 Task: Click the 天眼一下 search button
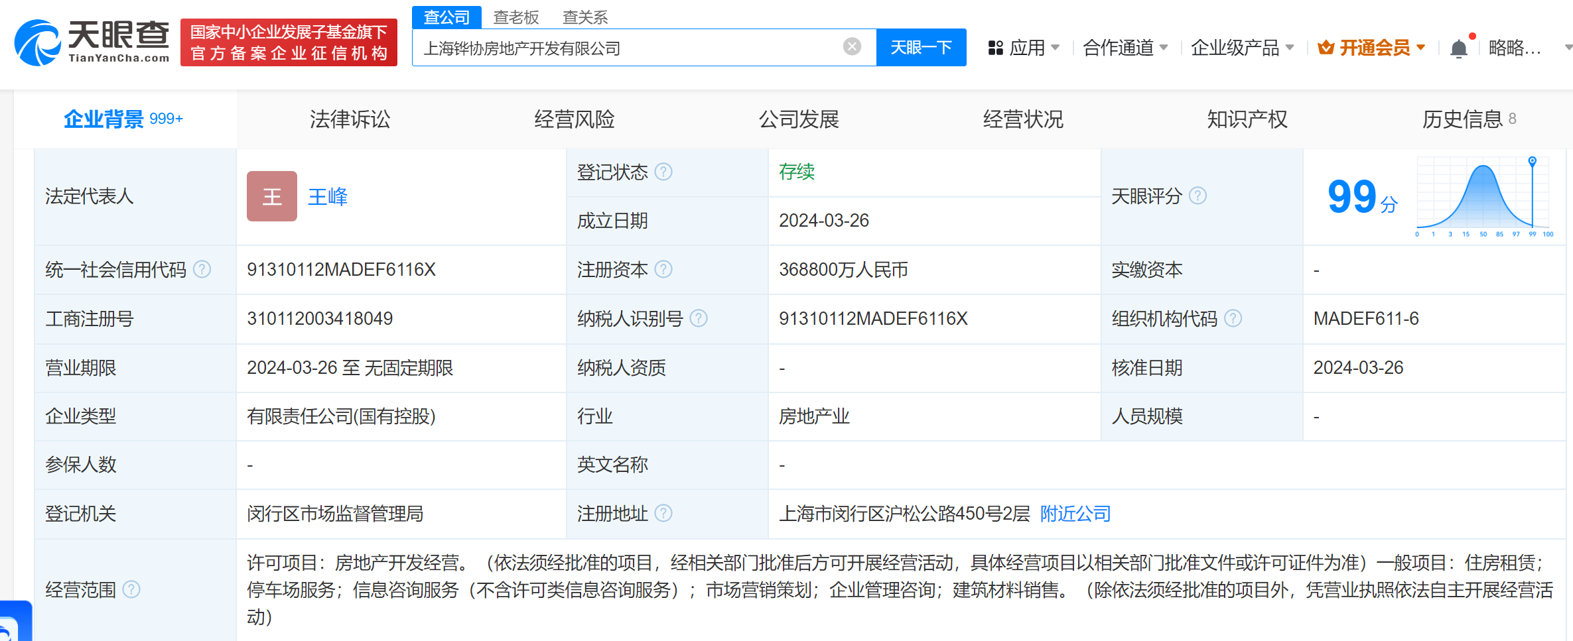point(921,47)
